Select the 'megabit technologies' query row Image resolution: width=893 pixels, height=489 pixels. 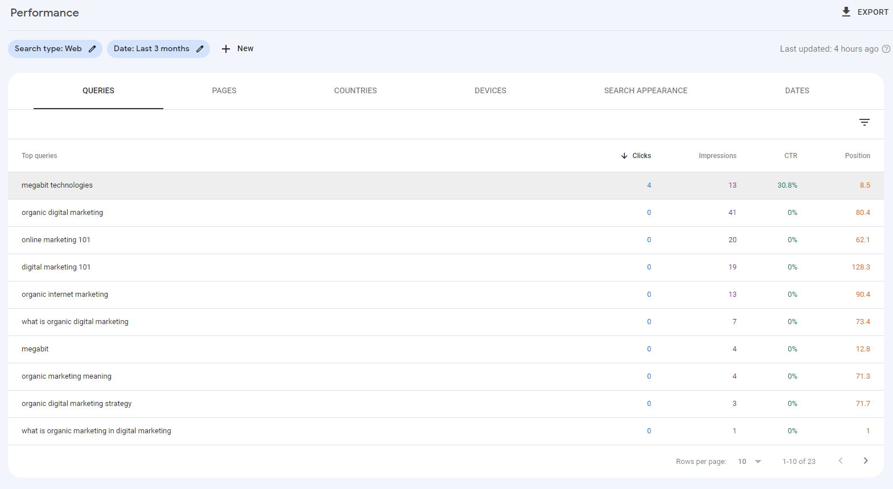click(57, 185)
